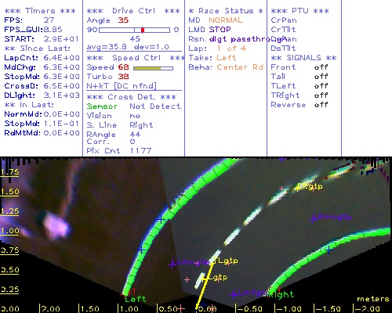Click the yellow Rgtp marker on road
The image size is (392, 313).
tap(310, 186)
